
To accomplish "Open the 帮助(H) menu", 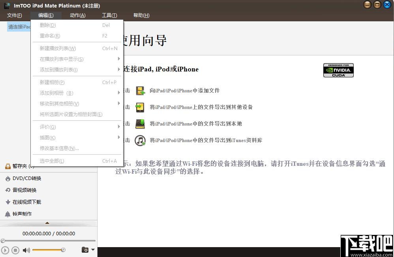I will (141, 15).
